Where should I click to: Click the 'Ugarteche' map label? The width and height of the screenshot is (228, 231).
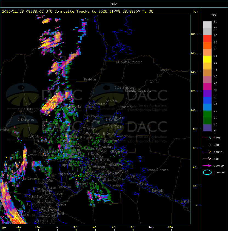(68, 174)
